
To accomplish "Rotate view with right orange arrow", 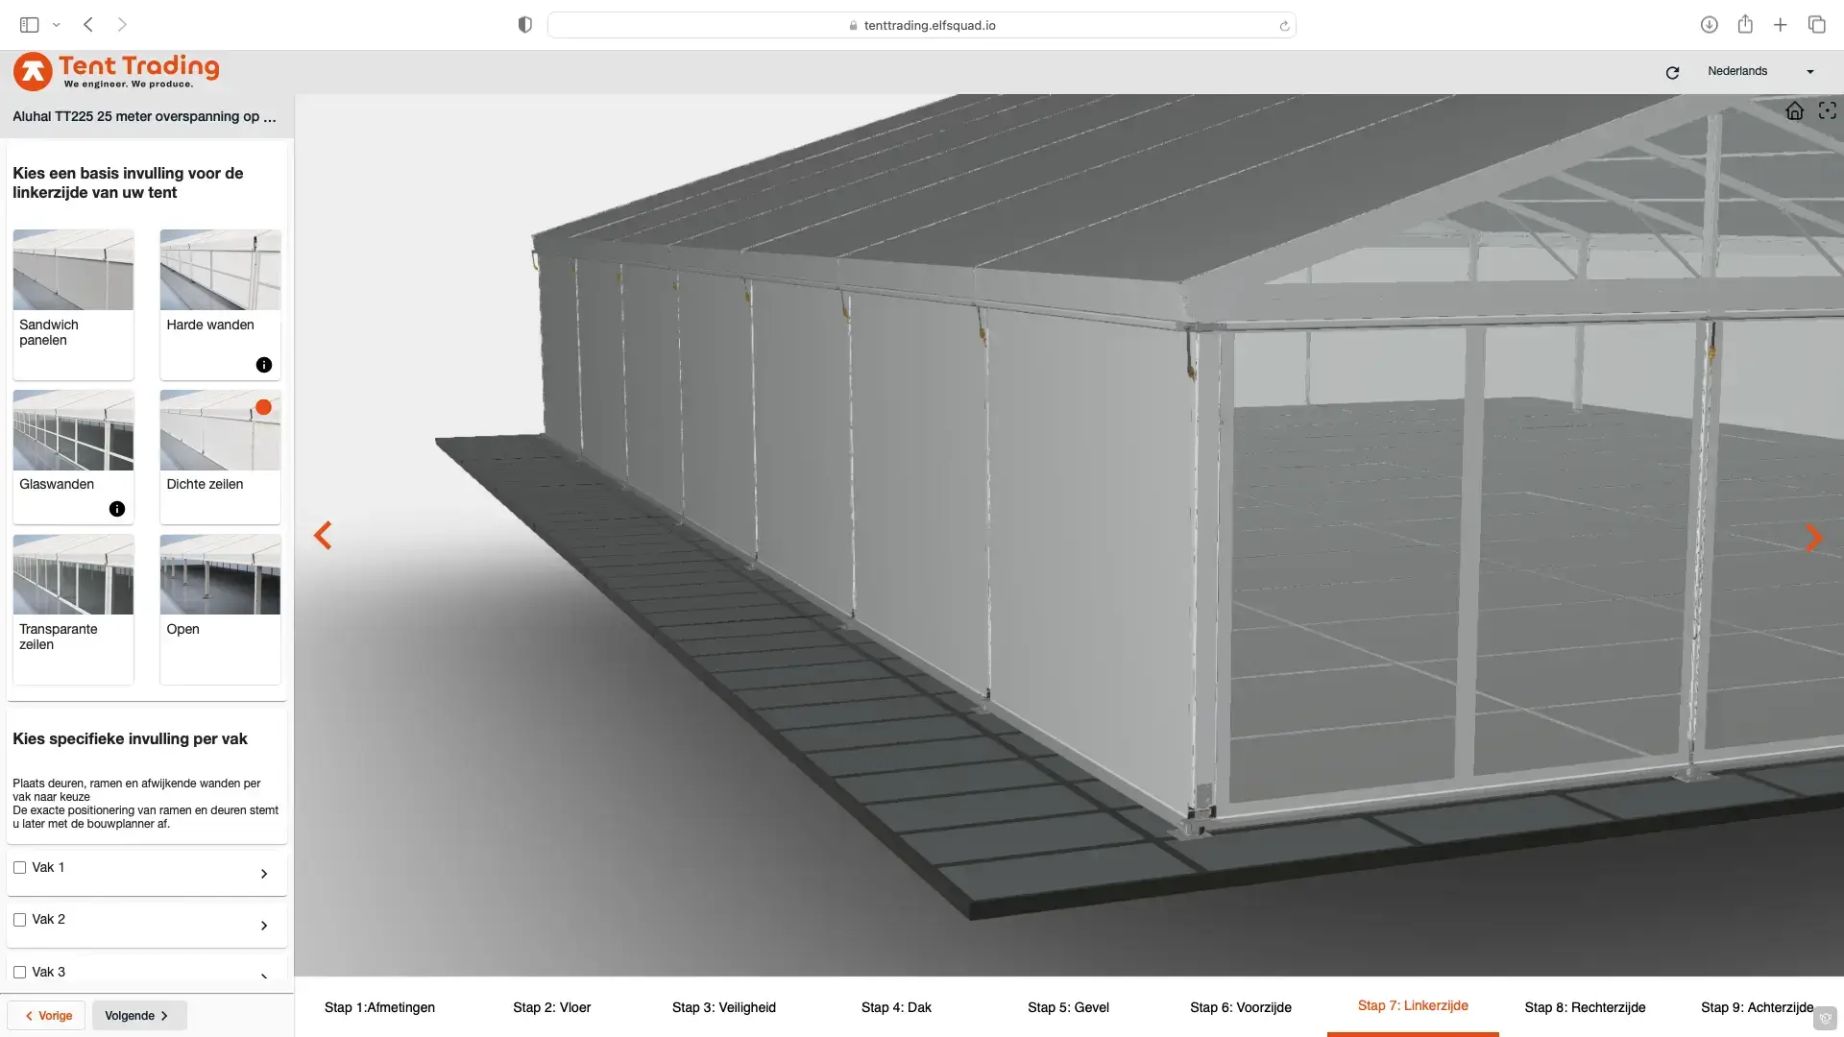I will tap(1813, 538).
